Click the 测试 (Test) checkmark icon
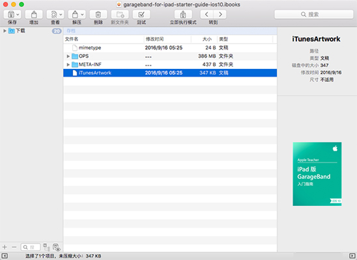This screenshot has height=260, width=357. pos(141,14)
